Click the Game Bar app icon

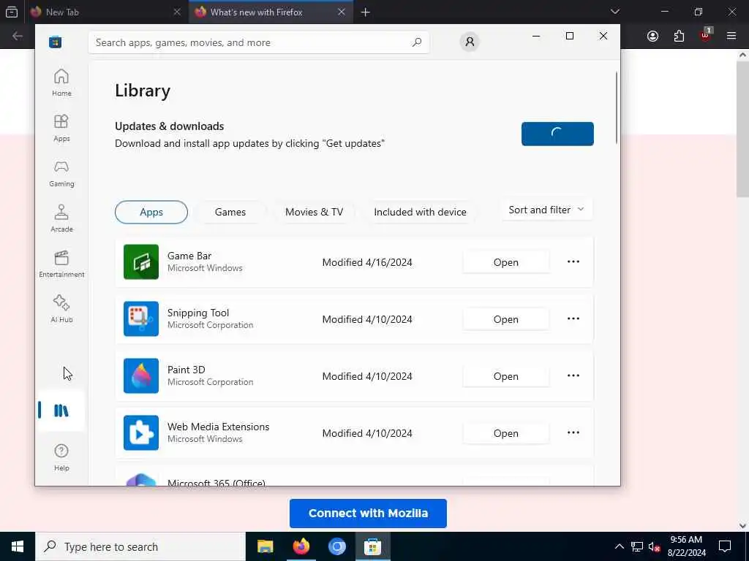141,262
